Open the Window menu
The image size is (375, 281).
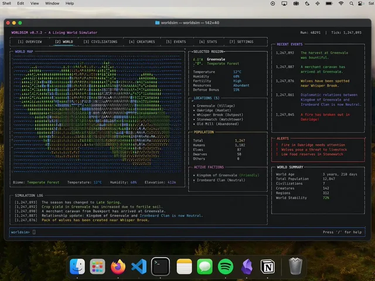coord(52,4)
